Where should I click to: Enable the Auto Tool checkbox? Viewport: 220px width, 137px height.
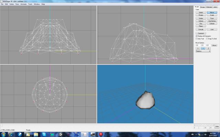tap(196, 39)
